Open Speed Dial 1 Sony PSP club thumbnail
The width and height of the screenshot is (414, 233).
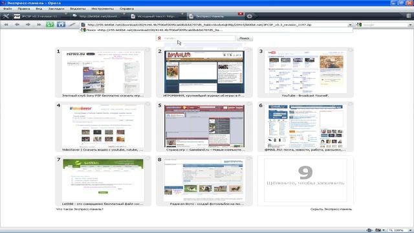[x=103, y=72]
